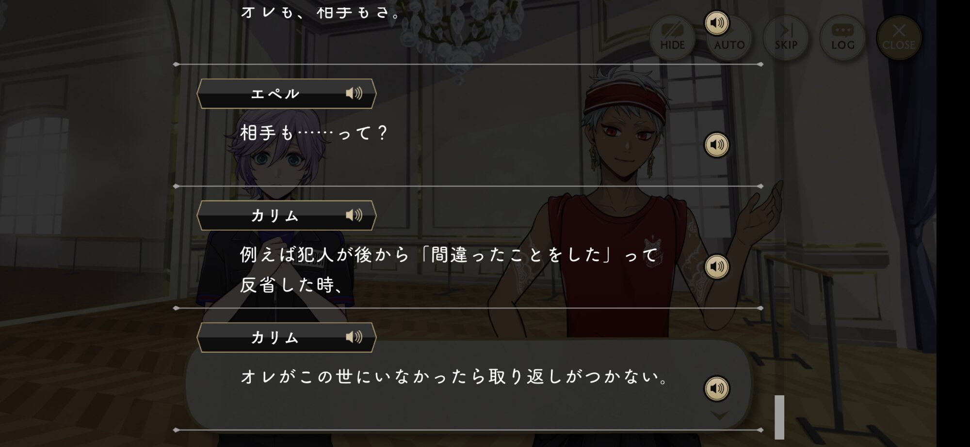Image resolution: width=970 pixels, height=447 pixels.
Task: Select the last カリム name plate
Action: click(287, 338)
